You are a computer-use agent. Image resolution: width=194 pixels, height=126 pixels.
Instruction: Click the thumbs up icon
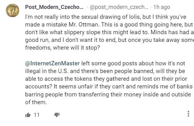(28, 115)
